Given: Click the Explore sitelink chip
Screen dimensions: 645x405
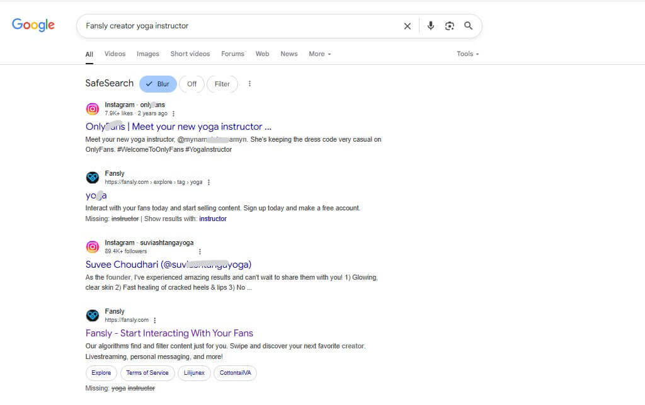Looking at the screenshot, I should coord(101,373).
